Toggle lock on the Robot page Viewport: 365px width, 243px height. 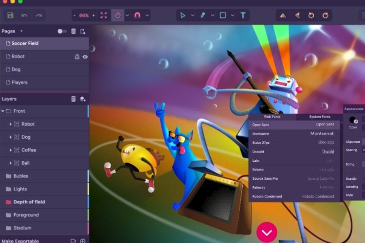77,56
